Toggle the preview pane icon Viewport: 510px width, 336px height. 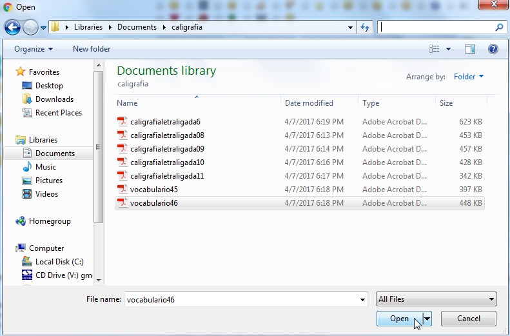pos(470,49)
